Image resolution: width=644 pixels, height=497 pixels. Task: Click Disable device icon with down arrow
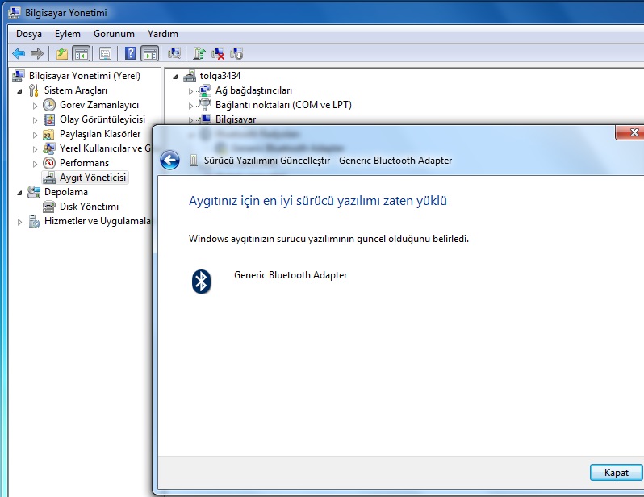(236, 54)
